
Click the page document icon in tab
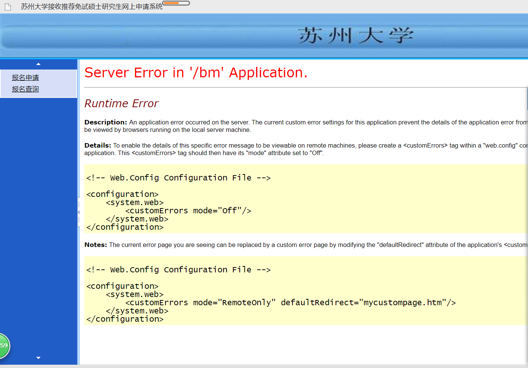pyautogui.click(x=8, y=7)
